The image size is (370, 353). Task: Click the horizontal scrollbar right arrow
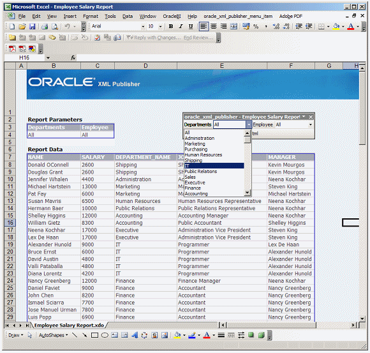353,326
